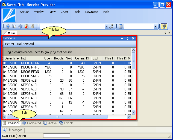Expand the first toolbar combo box
173x140 pixels.
pyautogui.click(x=106, y=27)
